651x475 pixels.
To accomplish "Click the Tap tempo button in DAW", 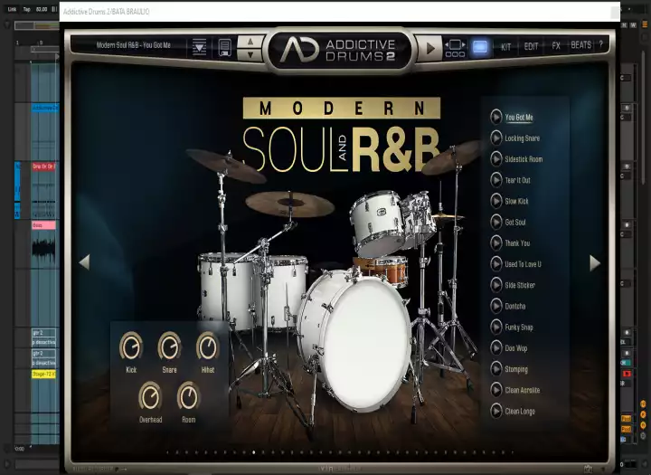I will 26,9.
